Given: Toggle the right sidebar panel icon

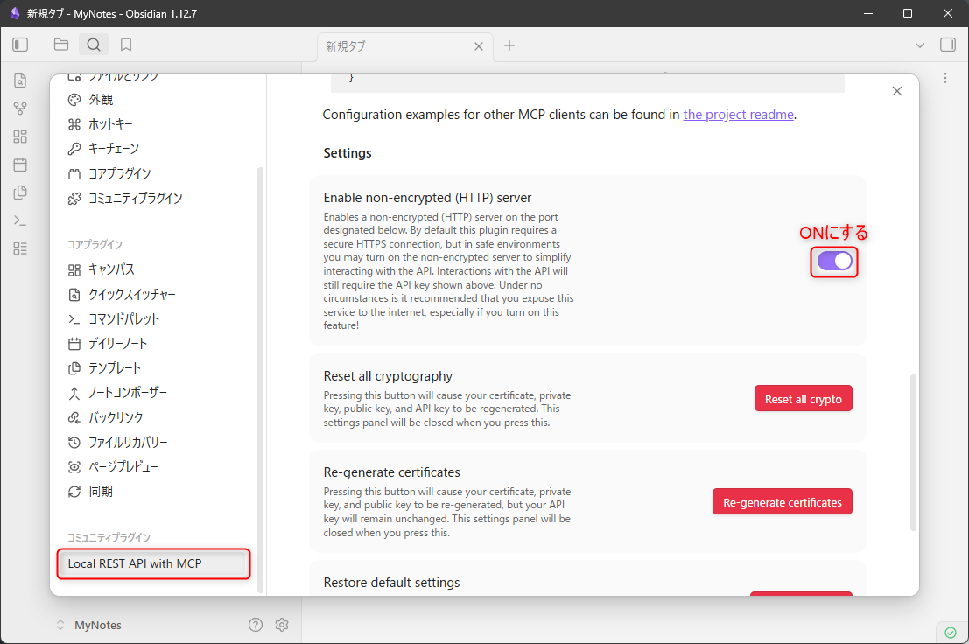Looking at the screenshot, I should [x=947, y=45].
